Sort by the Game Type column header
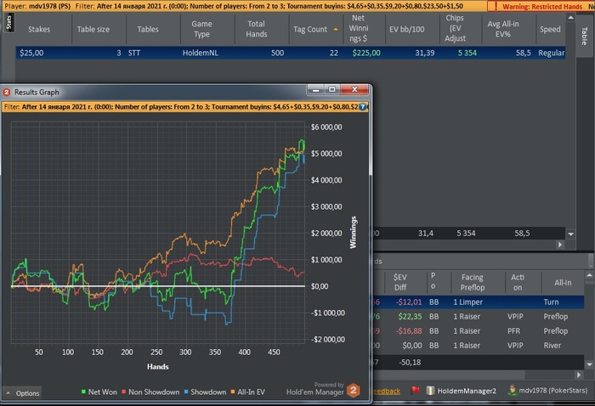Screen dimensions: 595x406 coord(201,29)
